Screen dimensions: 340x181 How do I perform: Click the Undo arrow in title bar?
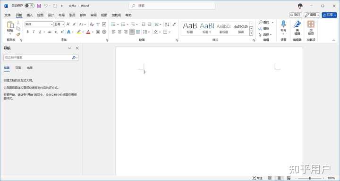pos(46,6)
